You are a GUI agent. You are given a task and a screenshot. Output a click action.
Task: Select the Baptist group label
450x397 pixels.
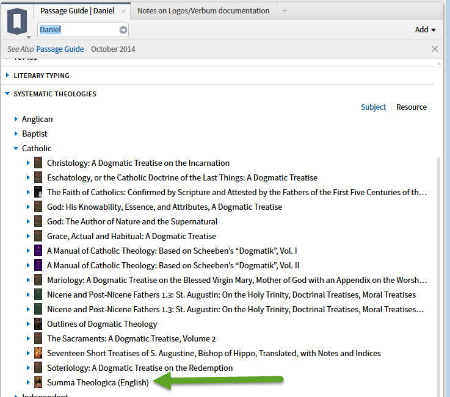pyautogui.click(x=35, y=134)
